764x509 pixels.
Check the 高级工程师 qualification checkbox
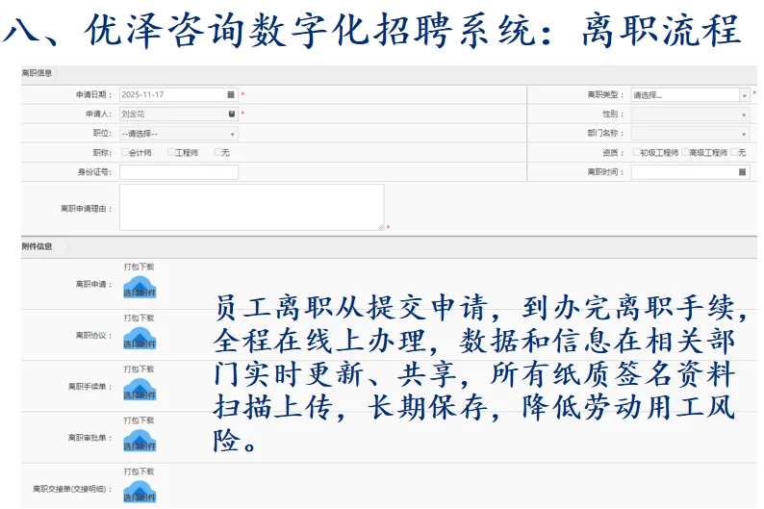click(x=685, y=152)
